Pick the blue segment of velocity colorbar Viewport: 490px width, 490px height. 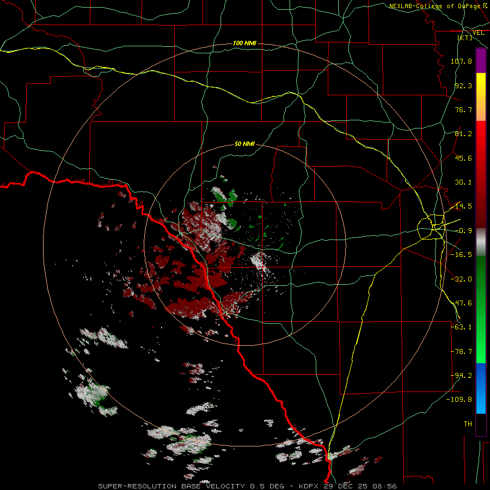click(481, 388)
